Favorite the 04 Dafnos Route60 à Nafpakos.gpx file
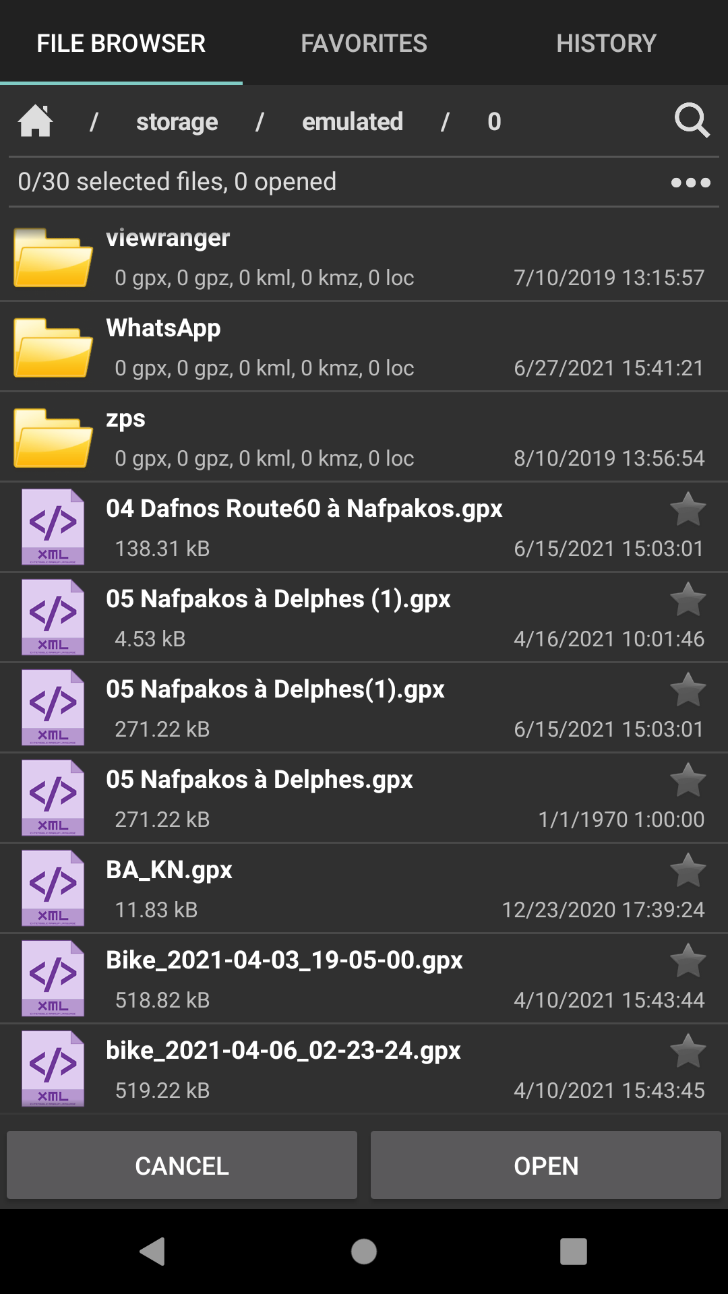Image resolution: width=728 pixels, height=1294 pixels. pos(688,509)
